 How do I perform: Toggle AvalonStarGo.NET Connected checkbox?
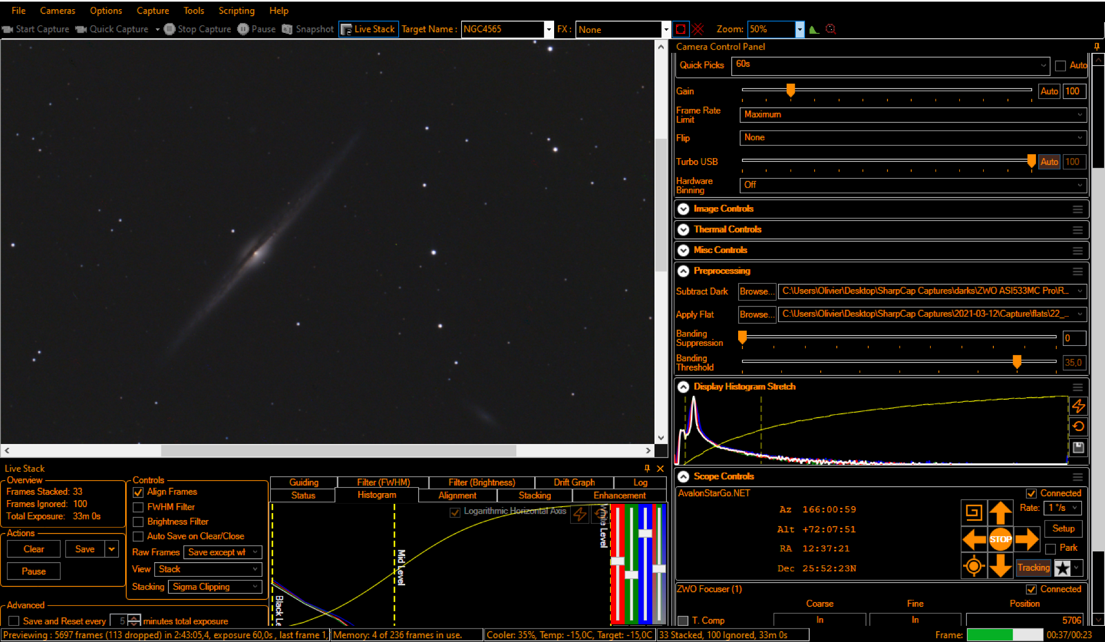point(1031,493)
